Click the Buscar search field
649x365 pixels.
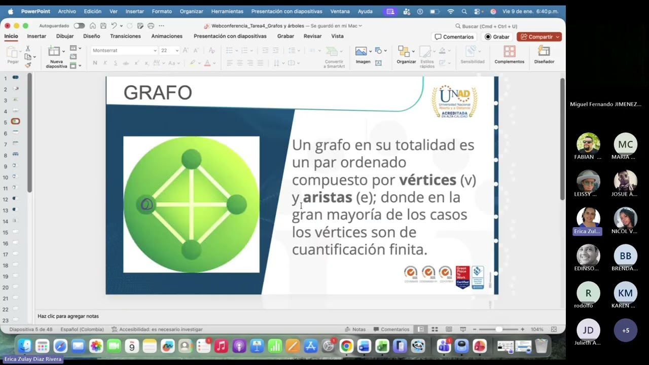[486, 26]
